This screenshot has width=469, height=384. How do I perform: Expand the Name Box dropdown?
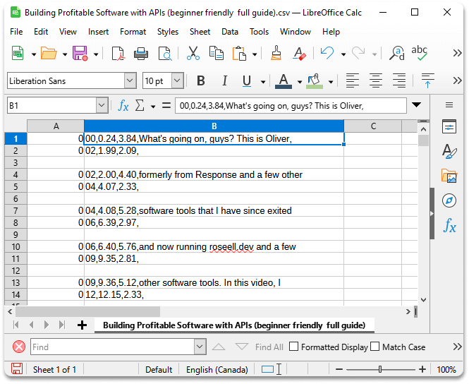point(102,106)
